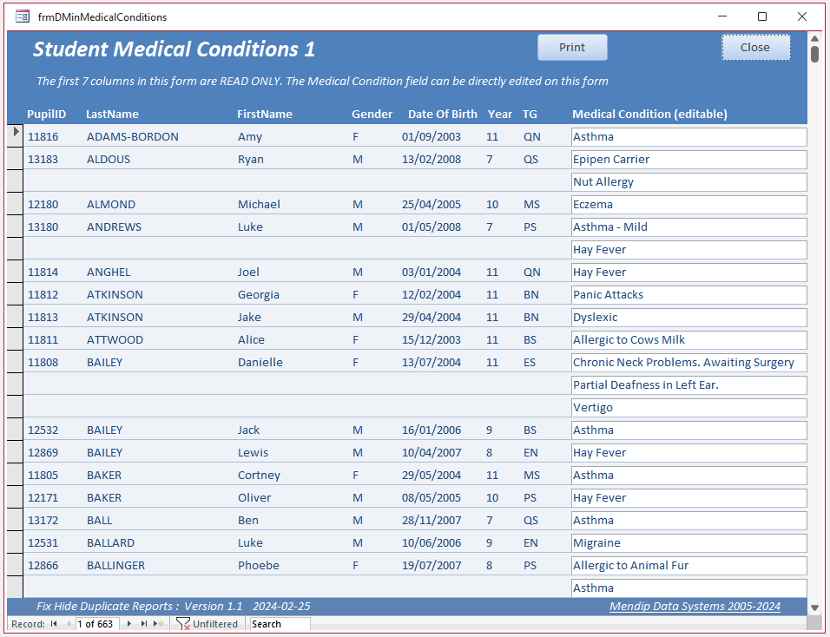830x637 pixels.
Task: Select row selector for ALDOUS record
Action: pyautogui.click(x=15, y=158)
